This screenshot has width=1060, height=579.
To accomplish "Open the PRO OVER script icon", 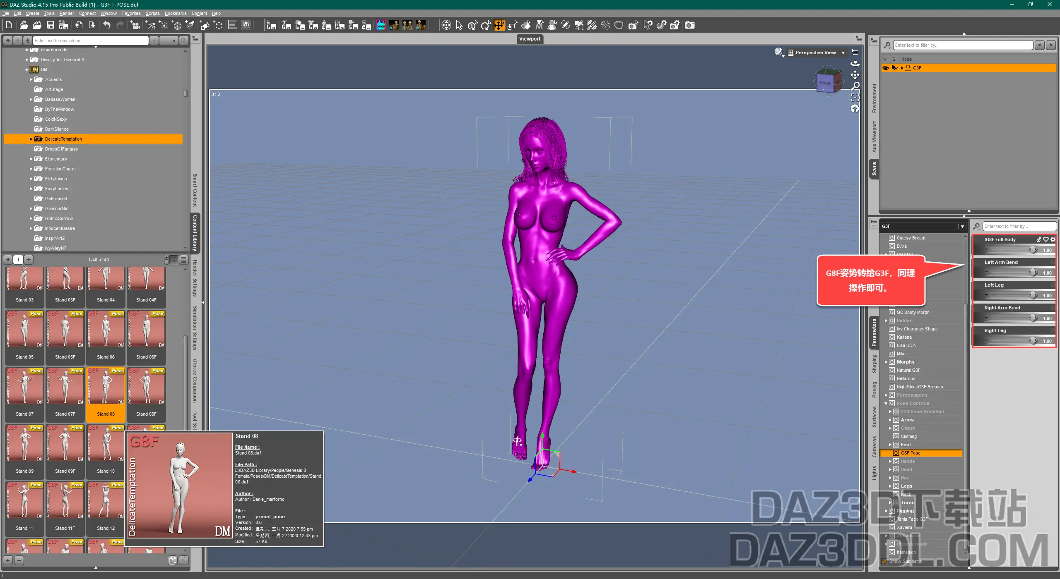I will tap(381, 25).
